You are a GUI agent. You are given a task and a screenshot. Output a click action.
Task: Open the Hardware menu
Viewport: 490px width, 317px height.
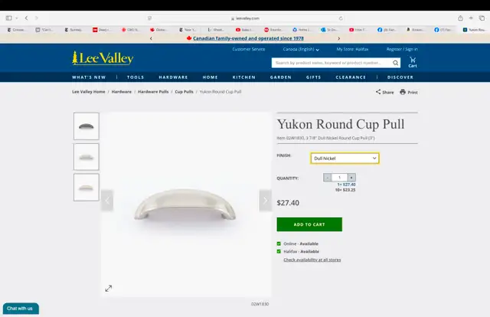[173, 77]
